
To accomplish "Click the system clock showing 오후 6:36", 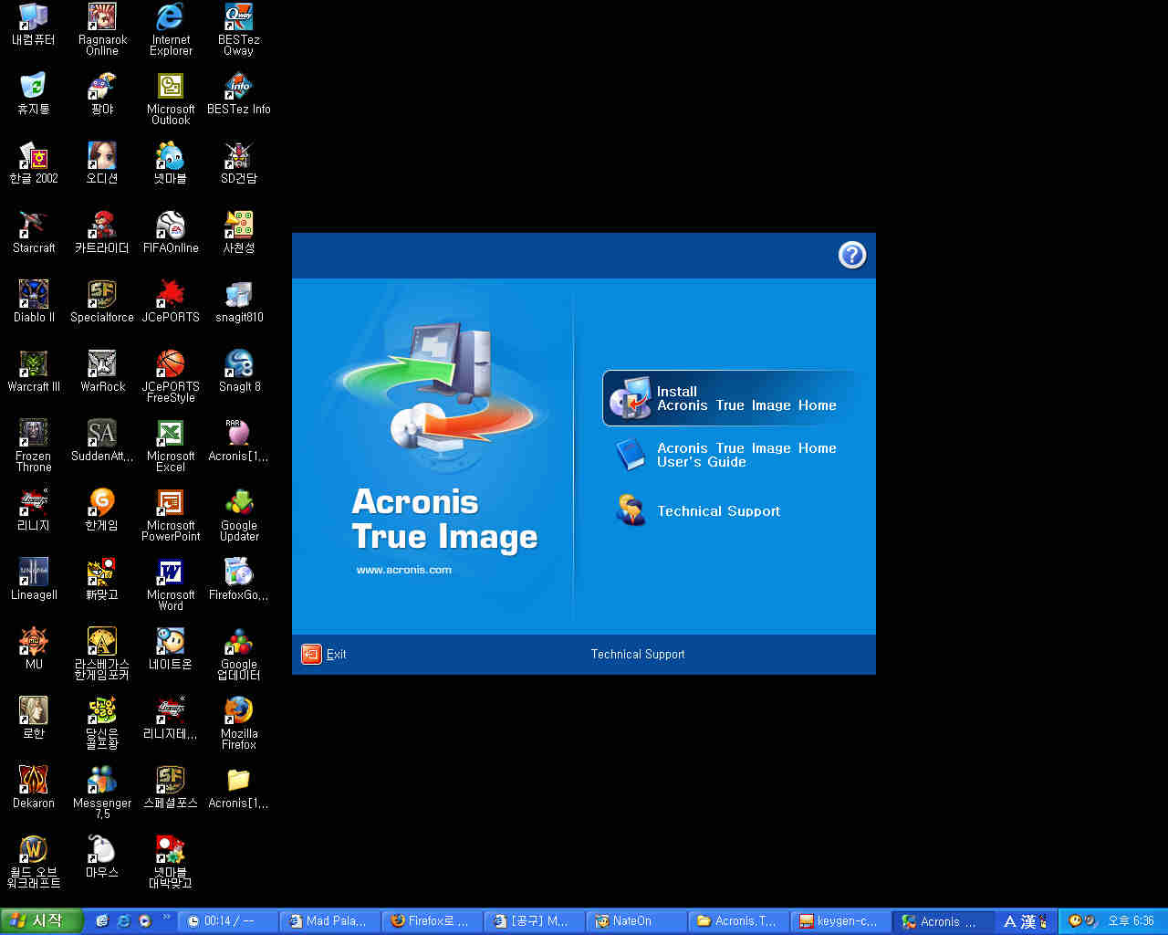I will pyautogui.click(x=1131, y=921).
